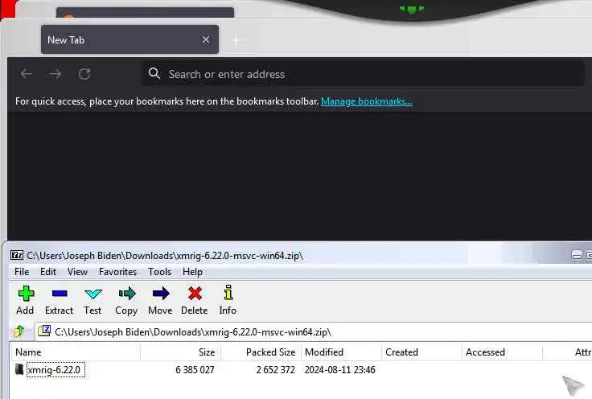Open the View menu in 7-Zip

(78, 272)
